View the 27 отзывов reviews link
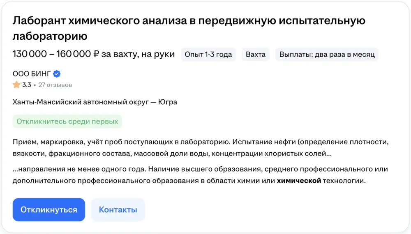411x234 pixels. 55,85
